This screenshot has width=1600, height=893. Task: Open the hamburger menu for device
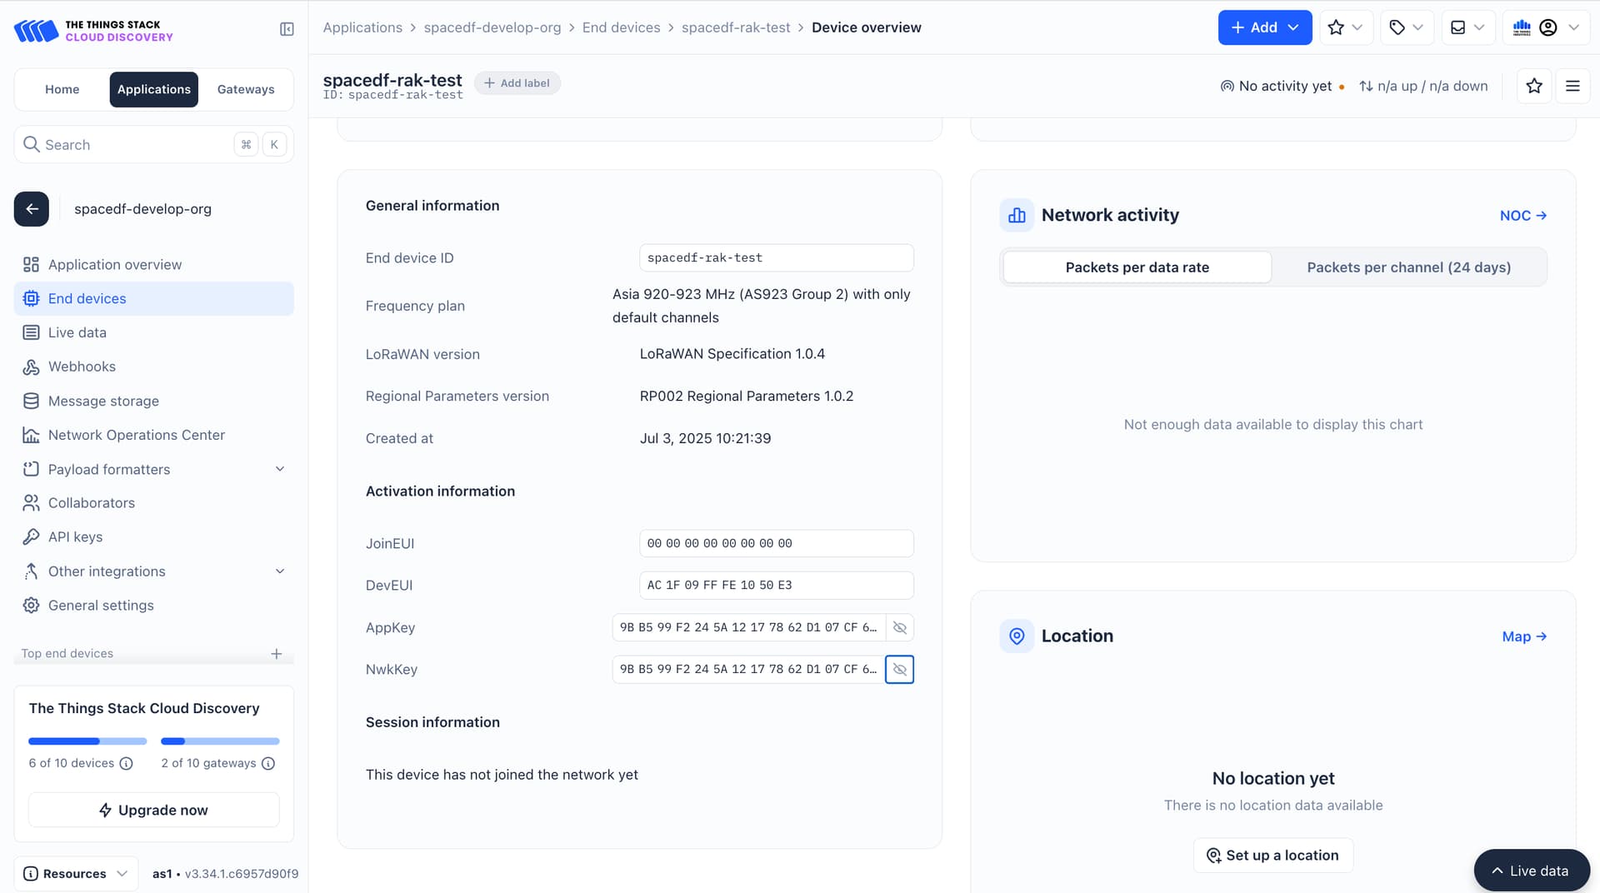(1572, 86)
